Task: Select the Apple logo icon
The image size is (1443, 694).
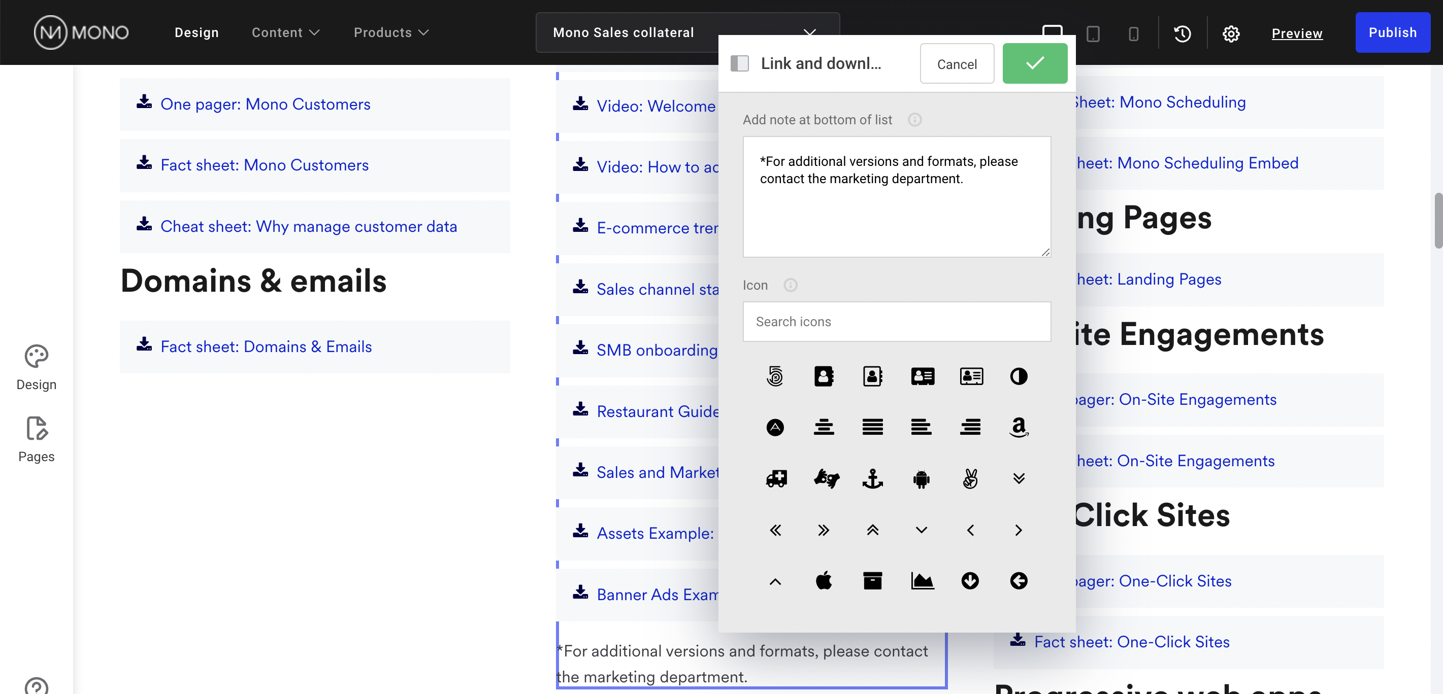Action: click(824, 581)
